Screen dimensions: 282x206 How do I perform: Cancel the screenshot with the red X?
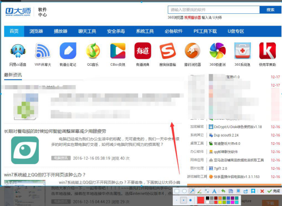262,191
